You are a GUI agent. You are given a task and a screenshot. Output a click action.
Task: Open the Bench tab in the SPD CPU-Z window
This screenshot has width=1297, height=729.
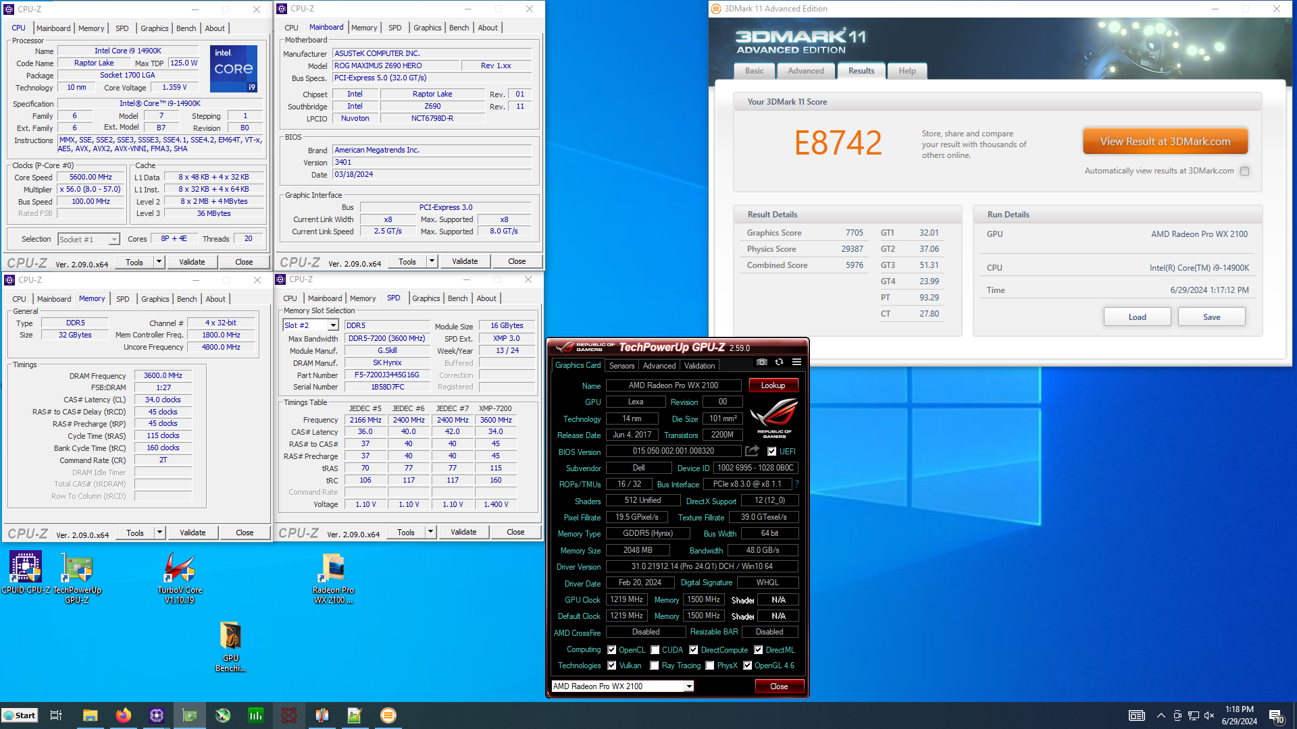click(x=457, y=298)
